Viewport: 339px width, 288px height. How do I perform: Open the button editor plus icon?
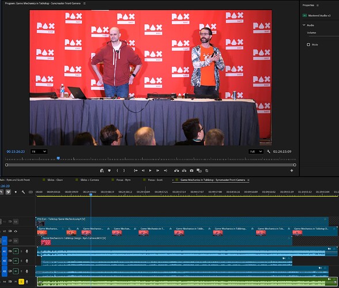click(x=292, y=170)
